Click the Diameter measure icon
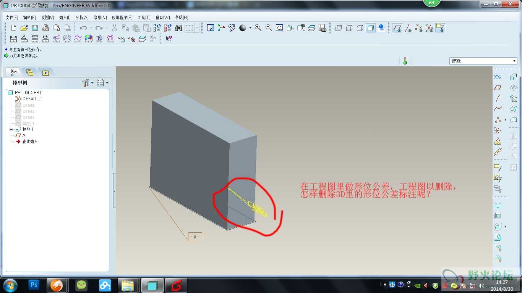 coord(45,39)
